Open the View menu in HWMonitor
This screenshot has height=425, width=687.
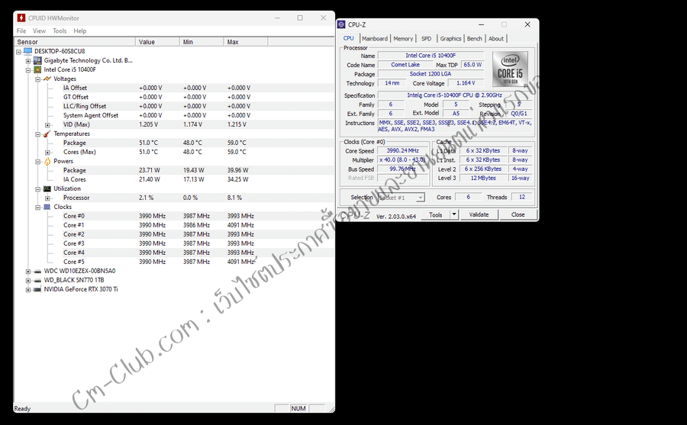pyautogui.click(x=39, y=31)
